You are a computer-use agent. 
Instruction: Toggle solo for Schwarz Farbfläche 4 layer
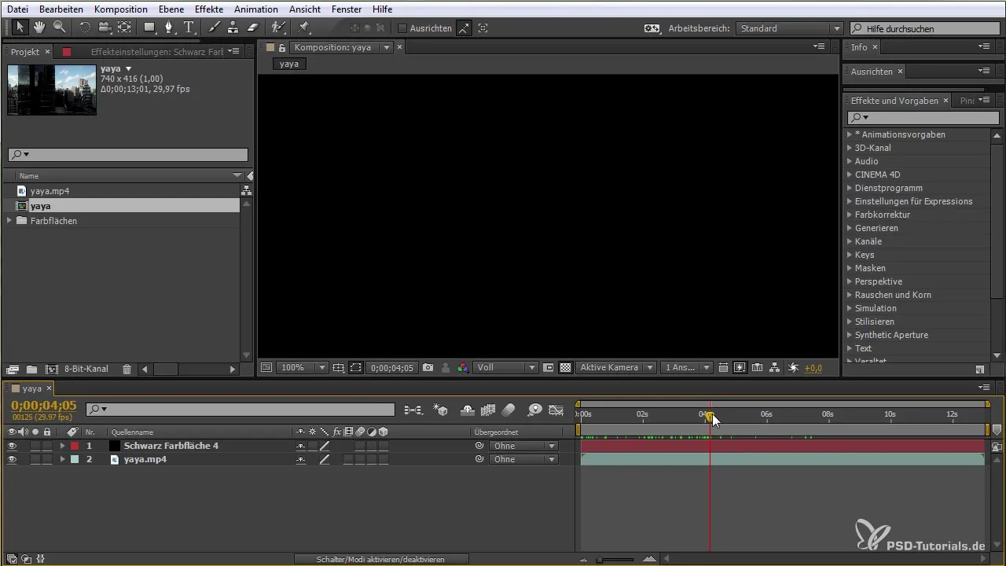point(35,446)
